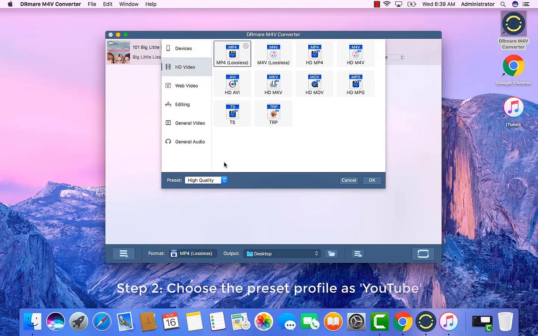Click the Big Little Lies thumbnail

pyautogui.click(x=118, y=52)
